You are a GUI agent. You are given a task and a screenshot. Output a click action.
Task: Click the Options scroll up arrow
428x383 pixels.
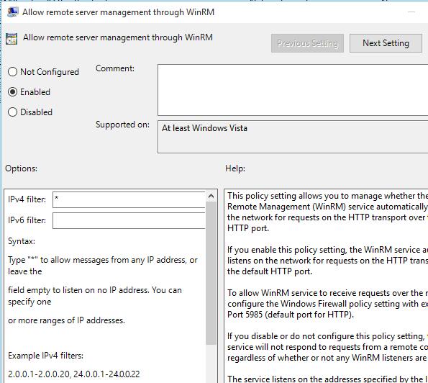[x=211, y=196]
